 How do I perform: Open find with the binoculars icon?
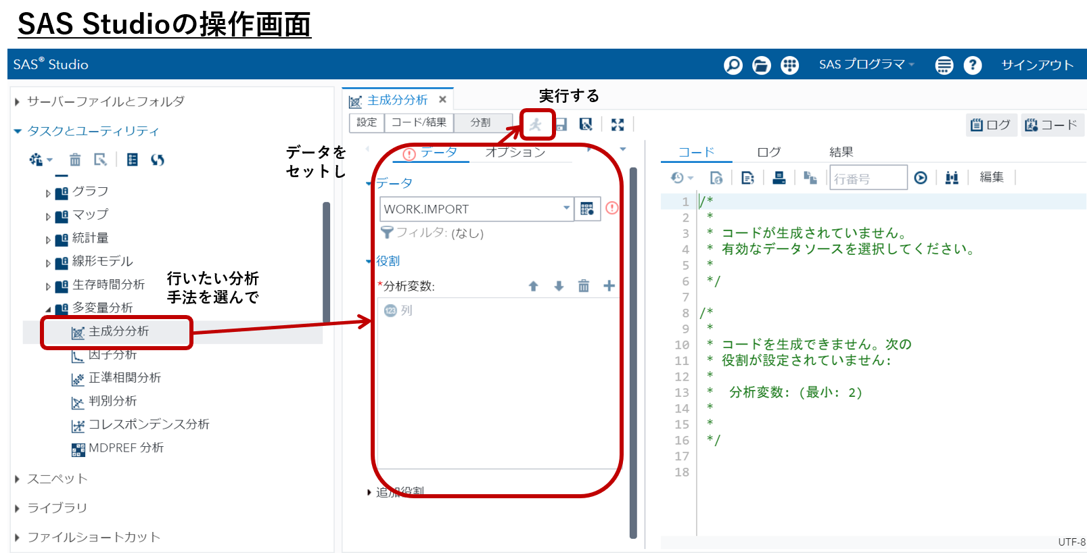pyautogui.click(x=952, y=178)
